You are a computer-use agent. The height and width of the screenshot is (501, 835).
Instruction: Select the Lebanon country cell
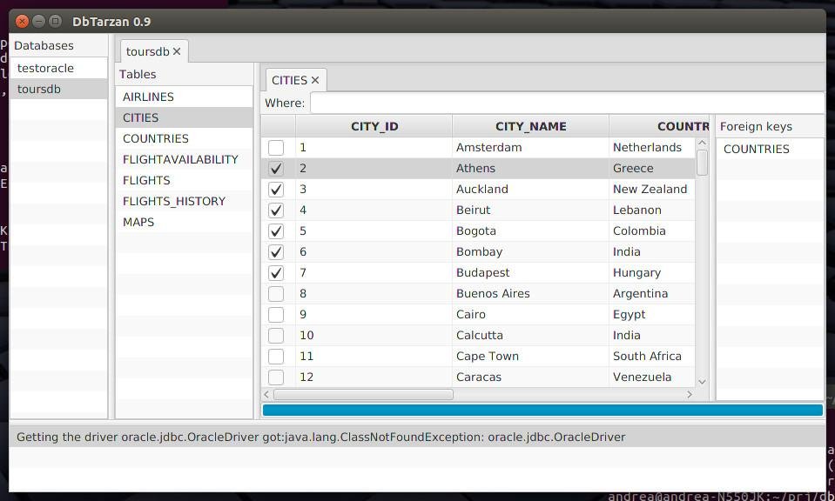tap(652, 210)
